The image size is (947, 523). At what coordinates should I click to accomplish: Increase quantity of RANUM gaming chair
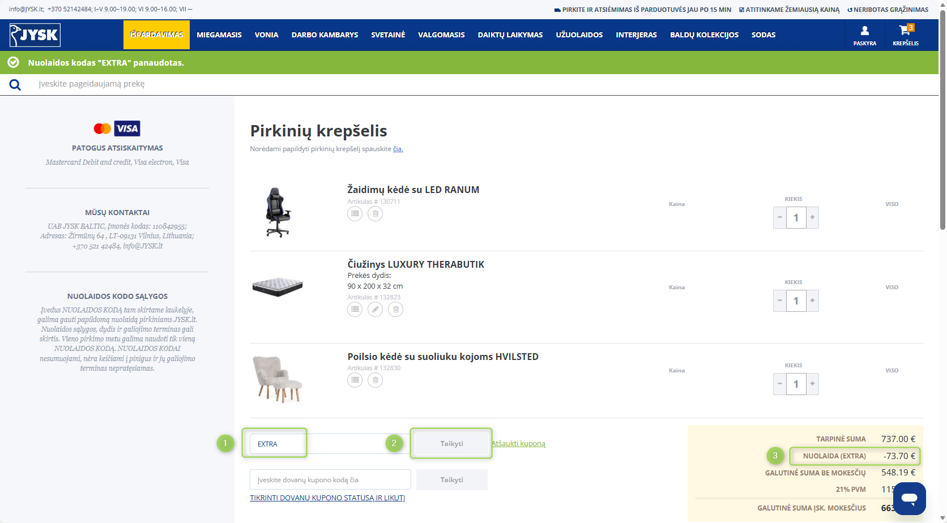812,217
